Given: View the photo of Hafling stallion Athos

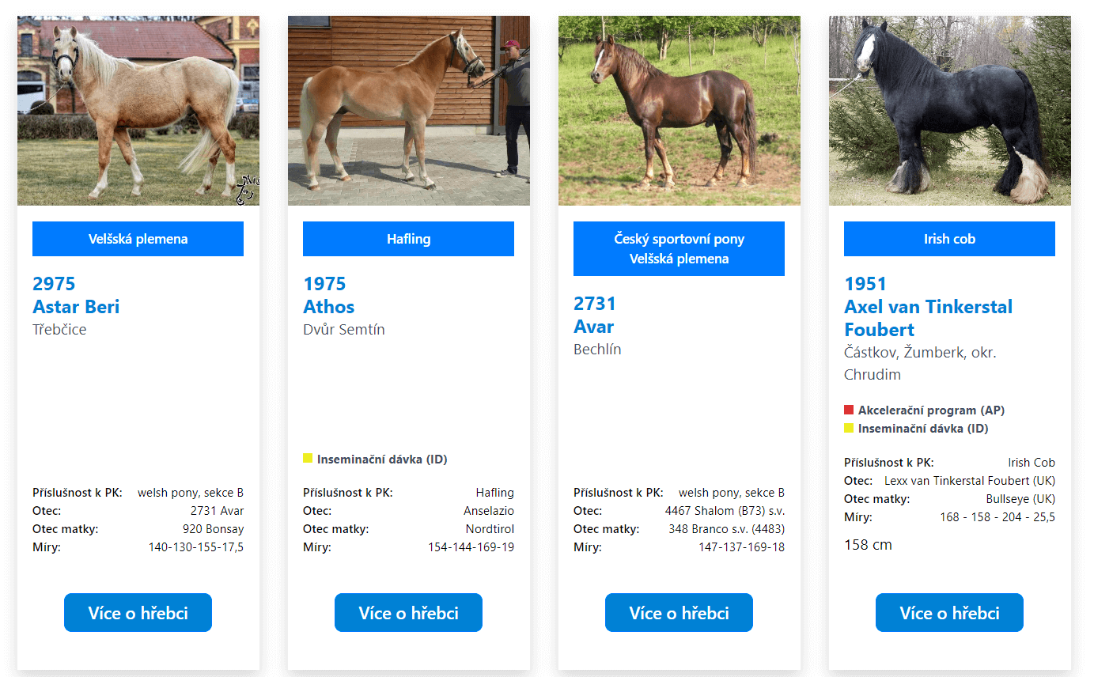Looking at the screenshot, I should 408,110.
